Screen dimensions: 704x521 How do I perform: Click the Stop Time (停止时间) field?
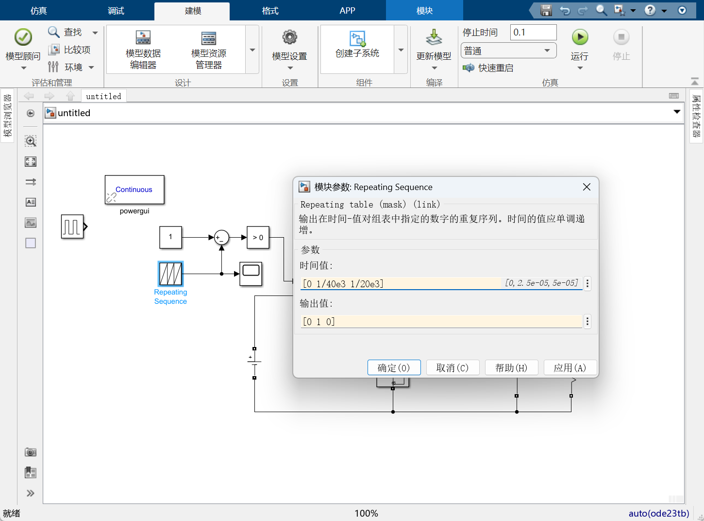click(533, 33)
